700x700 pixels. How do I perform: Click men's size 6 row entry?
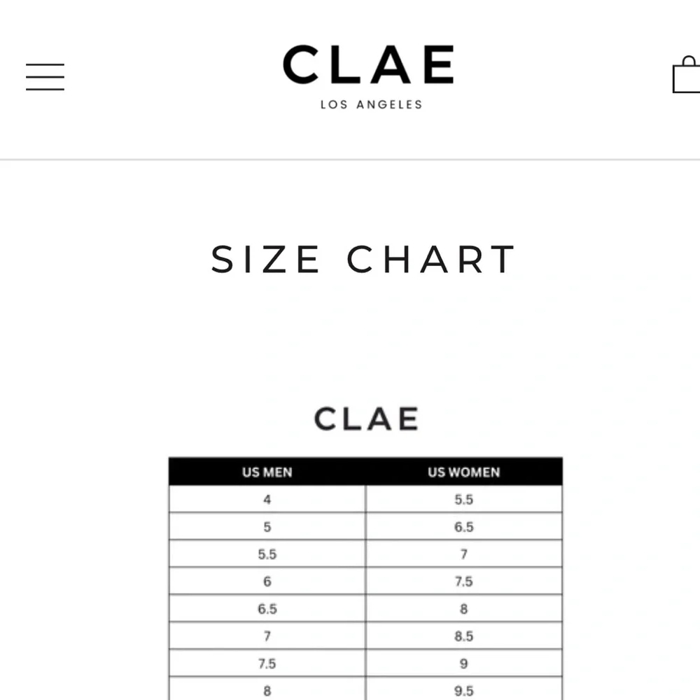click(267, 581)
